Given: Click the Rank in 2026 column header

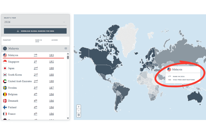Looking at the screenshot, I should point(38,41).
